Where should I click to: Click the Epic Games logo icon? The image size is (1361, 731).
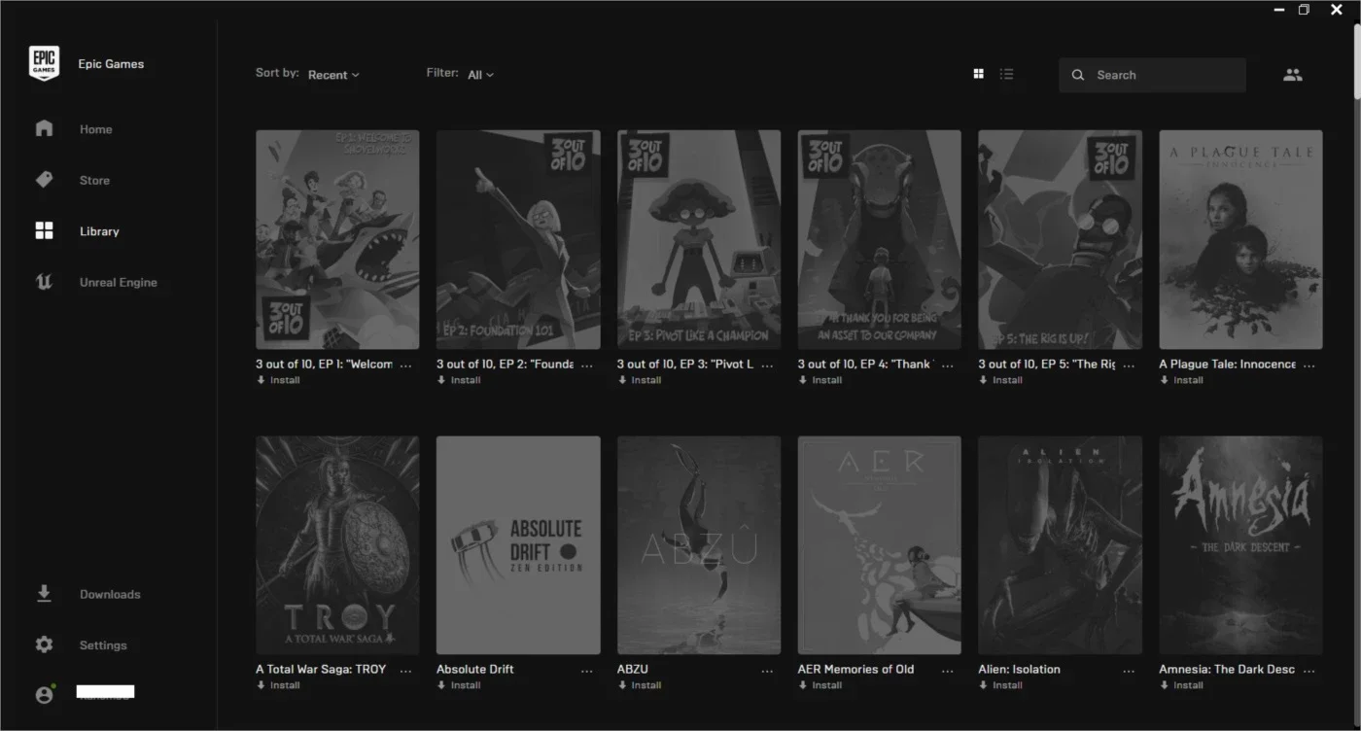44,63
